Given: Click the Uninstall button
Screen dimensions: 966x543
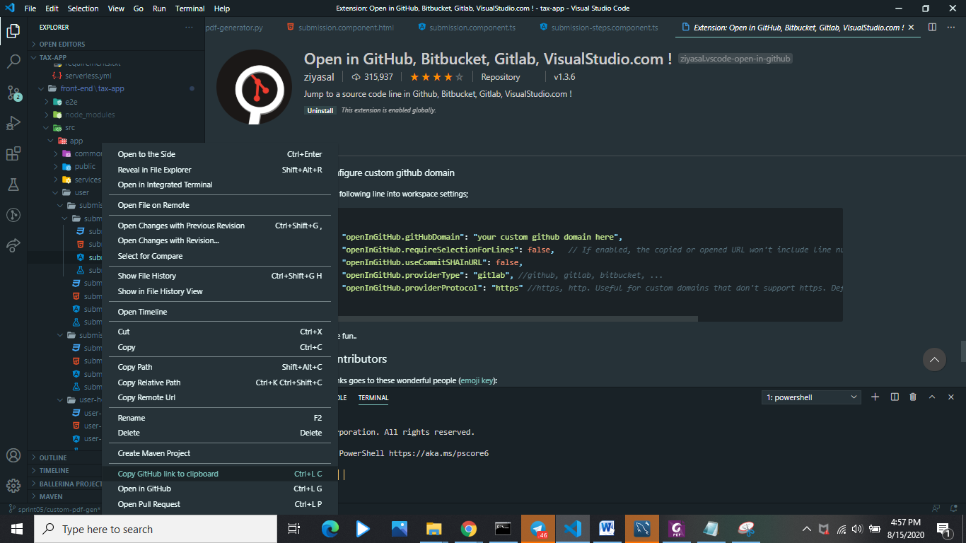Looking at the screenshot, I should click(320, 110).
